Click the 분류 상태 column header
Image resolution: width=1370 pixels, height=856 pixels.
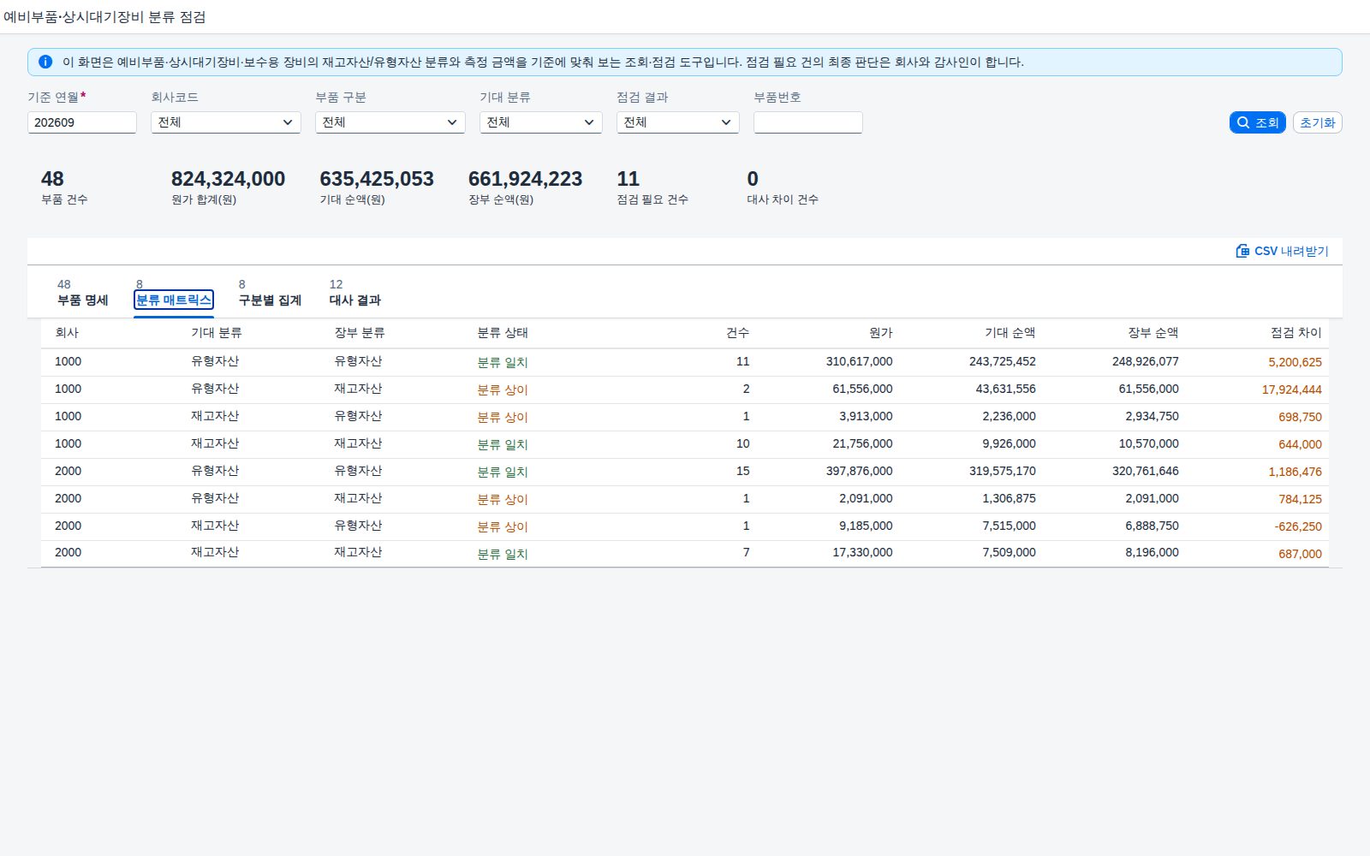click(x=503, y=332)
